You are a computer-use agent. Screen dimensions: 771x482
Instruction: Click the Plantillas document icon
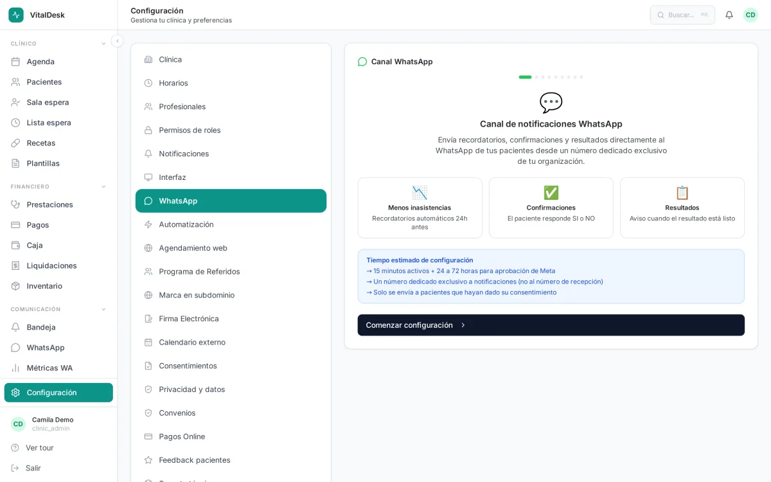tap(15, 163)
